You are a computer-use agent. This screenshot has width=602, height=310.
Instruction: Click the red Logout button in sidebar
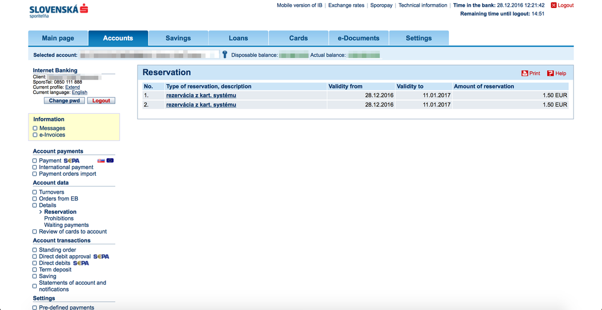(101, 101)
